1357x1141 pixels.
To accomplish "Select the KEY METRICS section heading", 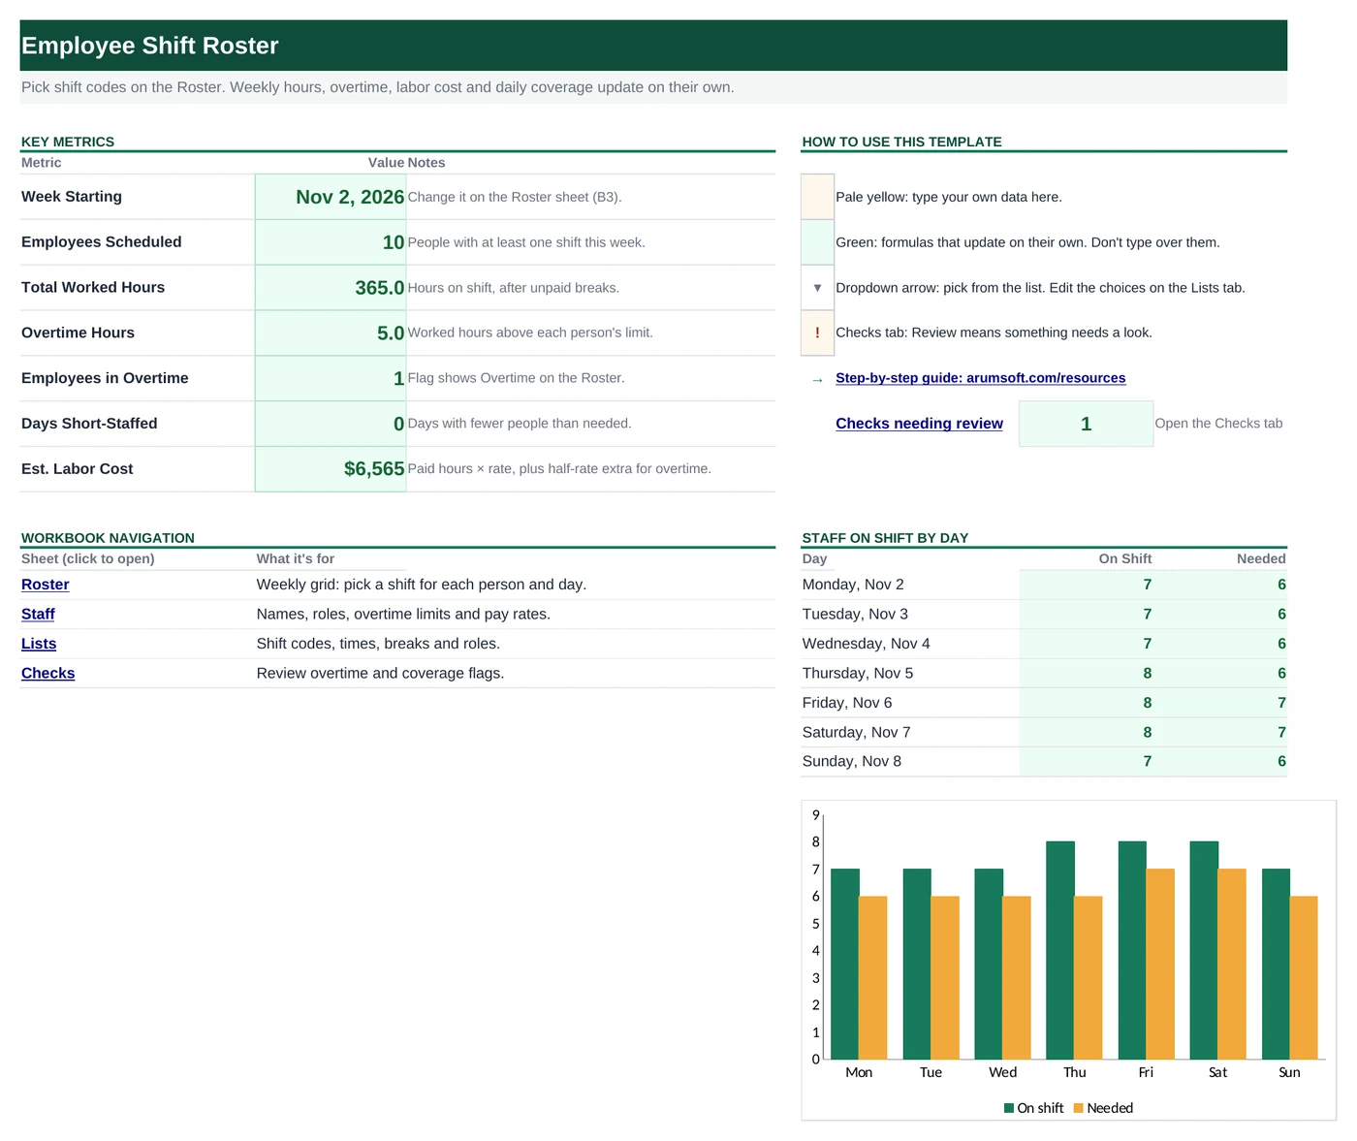I will [x=68, y=142].
